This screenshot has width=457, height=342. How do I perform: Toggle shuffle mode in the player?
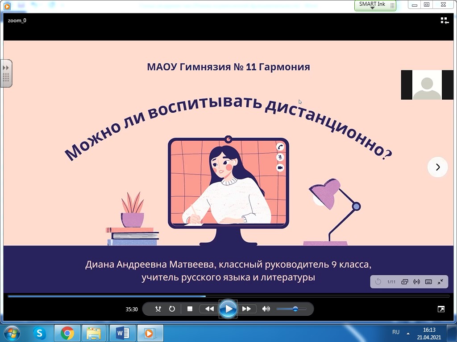coord(158,309)
